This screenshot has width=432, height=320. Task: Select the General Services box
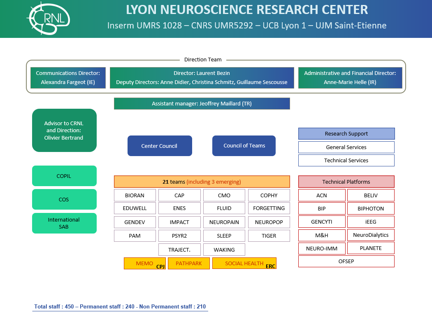pos(346,147)
